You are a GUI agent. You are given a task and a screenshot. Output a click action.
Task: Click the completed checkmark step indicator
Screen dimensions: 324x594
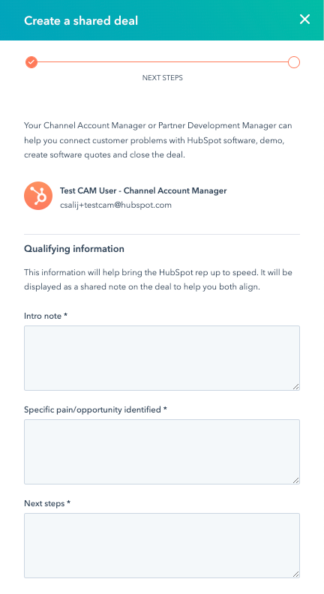[x=31, y=61]
